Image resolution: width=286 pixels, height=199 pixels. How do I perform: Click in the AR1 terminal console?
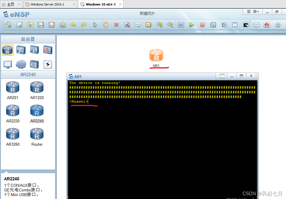pos(162,139)
